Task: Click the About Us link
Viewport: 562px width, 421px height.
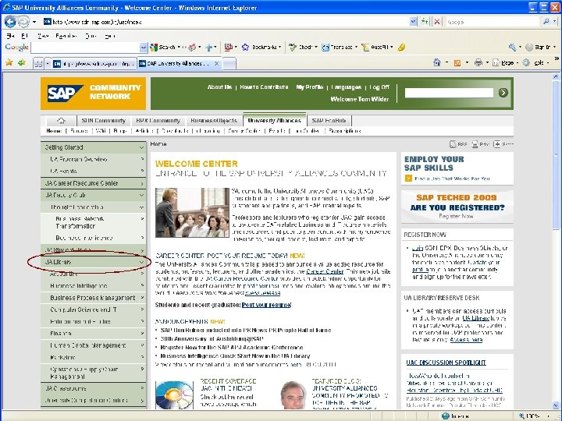Action: (x=219, y=87)
